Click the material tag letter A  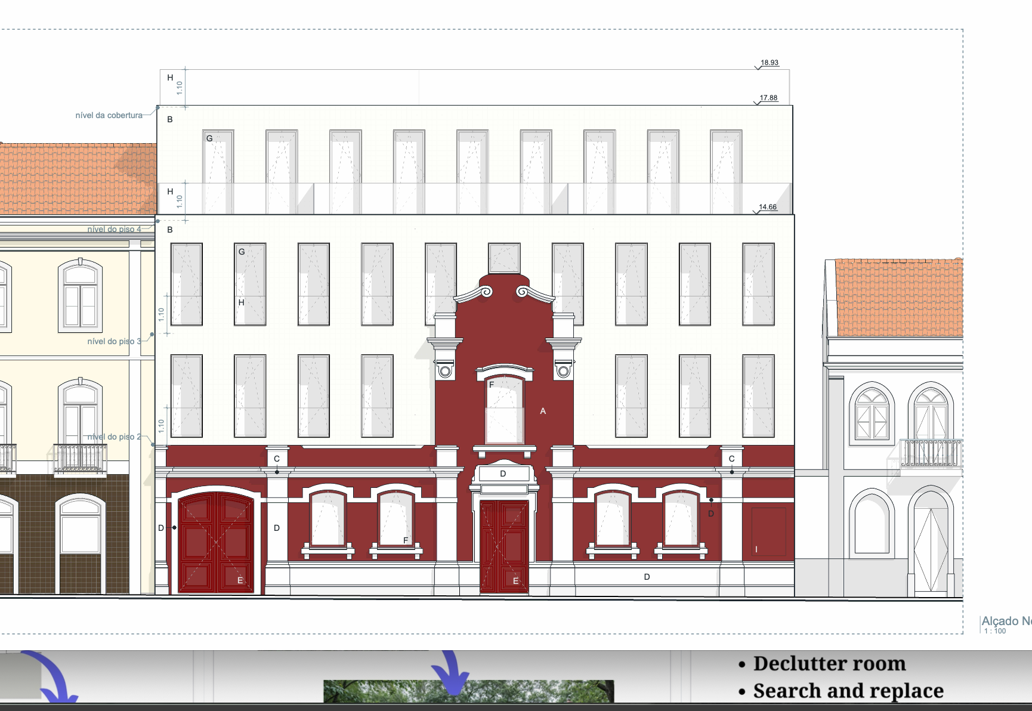pos(543,411)
